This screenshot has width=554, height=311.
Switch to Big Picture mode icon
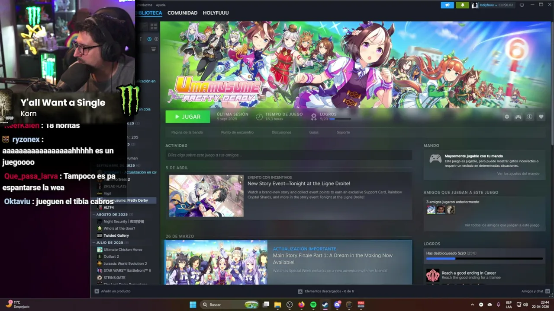click(x=522, y=5)
